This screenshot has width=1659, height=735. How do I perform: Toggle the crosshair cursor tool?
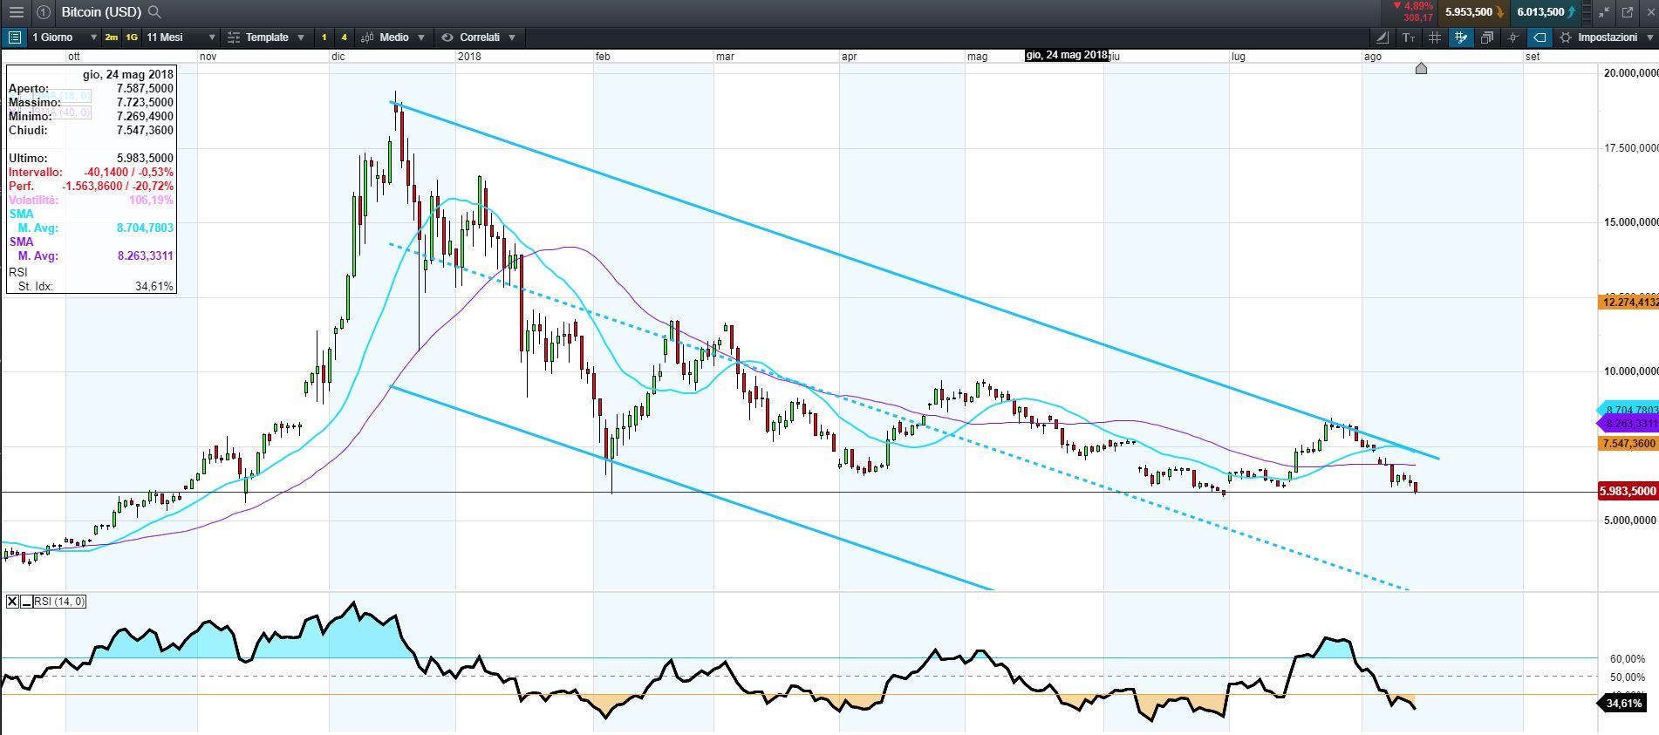(1513, 37)
